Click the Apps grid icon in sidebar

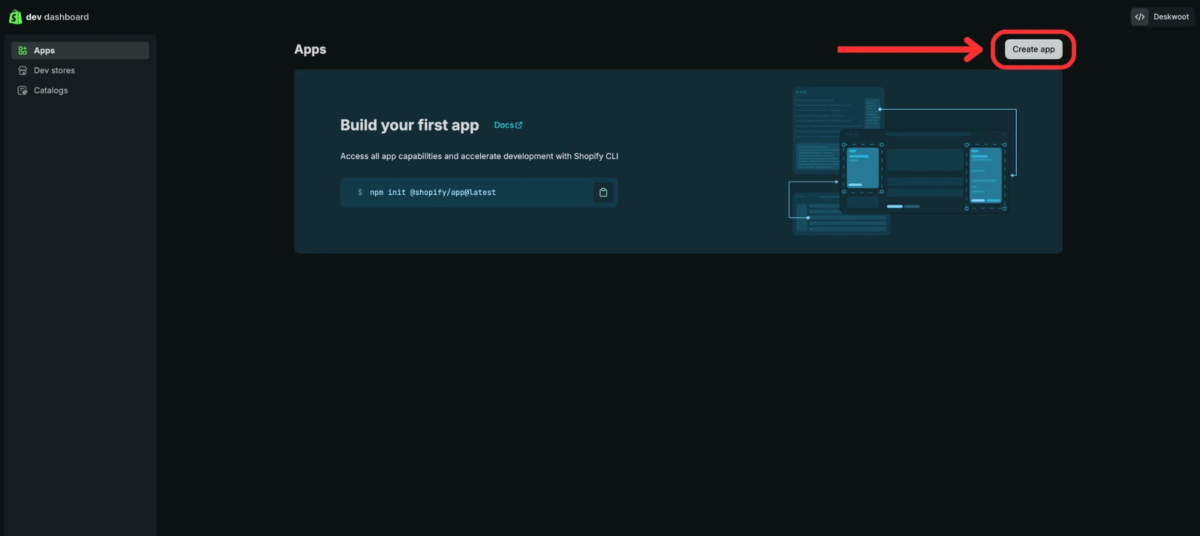pos(23,51)
